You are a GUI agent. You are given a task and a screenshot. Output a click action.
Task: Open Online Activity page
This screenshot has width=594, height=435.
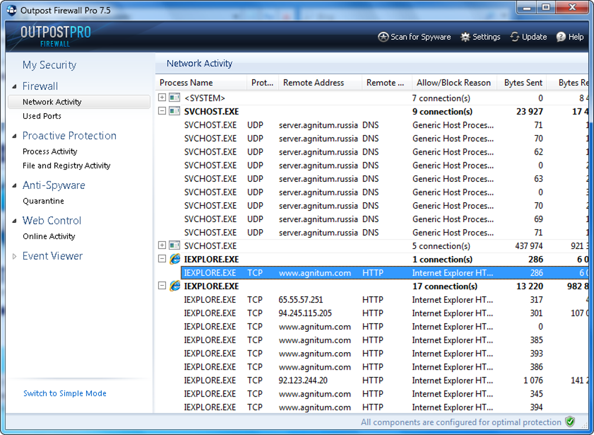click(49, 236)
